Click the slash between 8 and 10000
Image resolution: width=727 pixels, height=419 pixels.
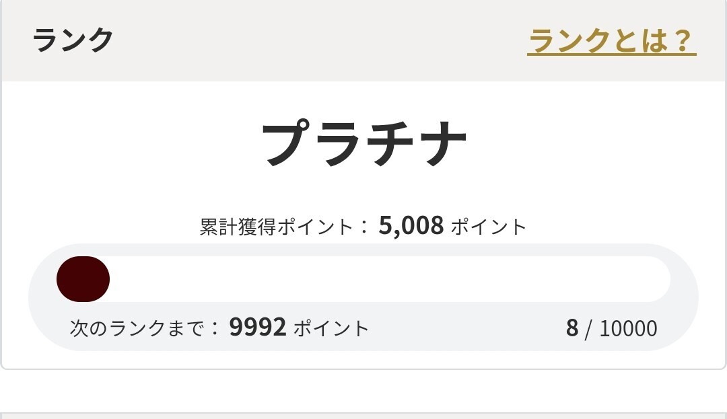pyautogui.click(x=588, y=328)
